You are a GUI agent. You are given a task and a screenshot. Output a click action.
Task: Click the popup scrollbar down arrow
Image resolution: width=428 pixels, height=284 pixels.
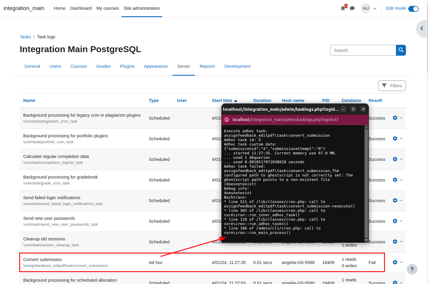[366, 240]
